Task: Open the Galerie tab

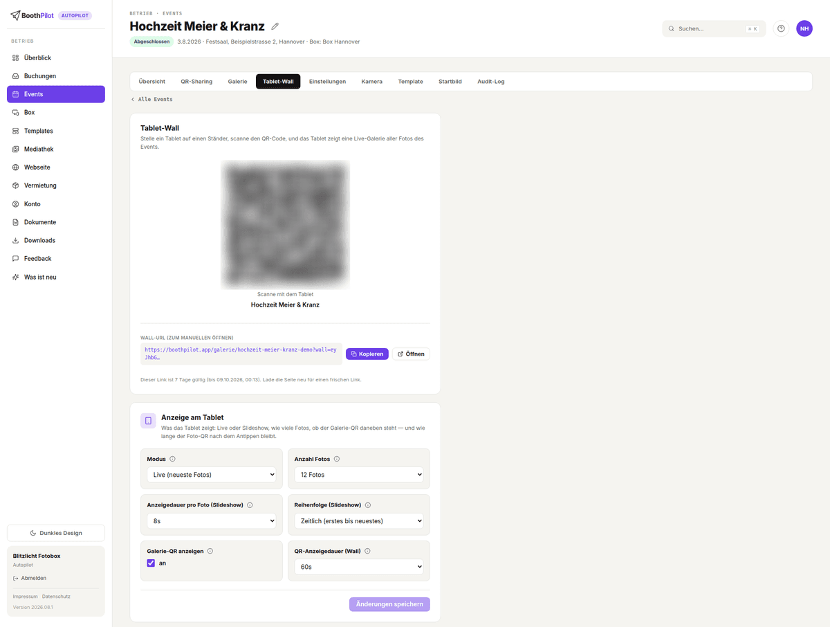Action: pos(237,82)
